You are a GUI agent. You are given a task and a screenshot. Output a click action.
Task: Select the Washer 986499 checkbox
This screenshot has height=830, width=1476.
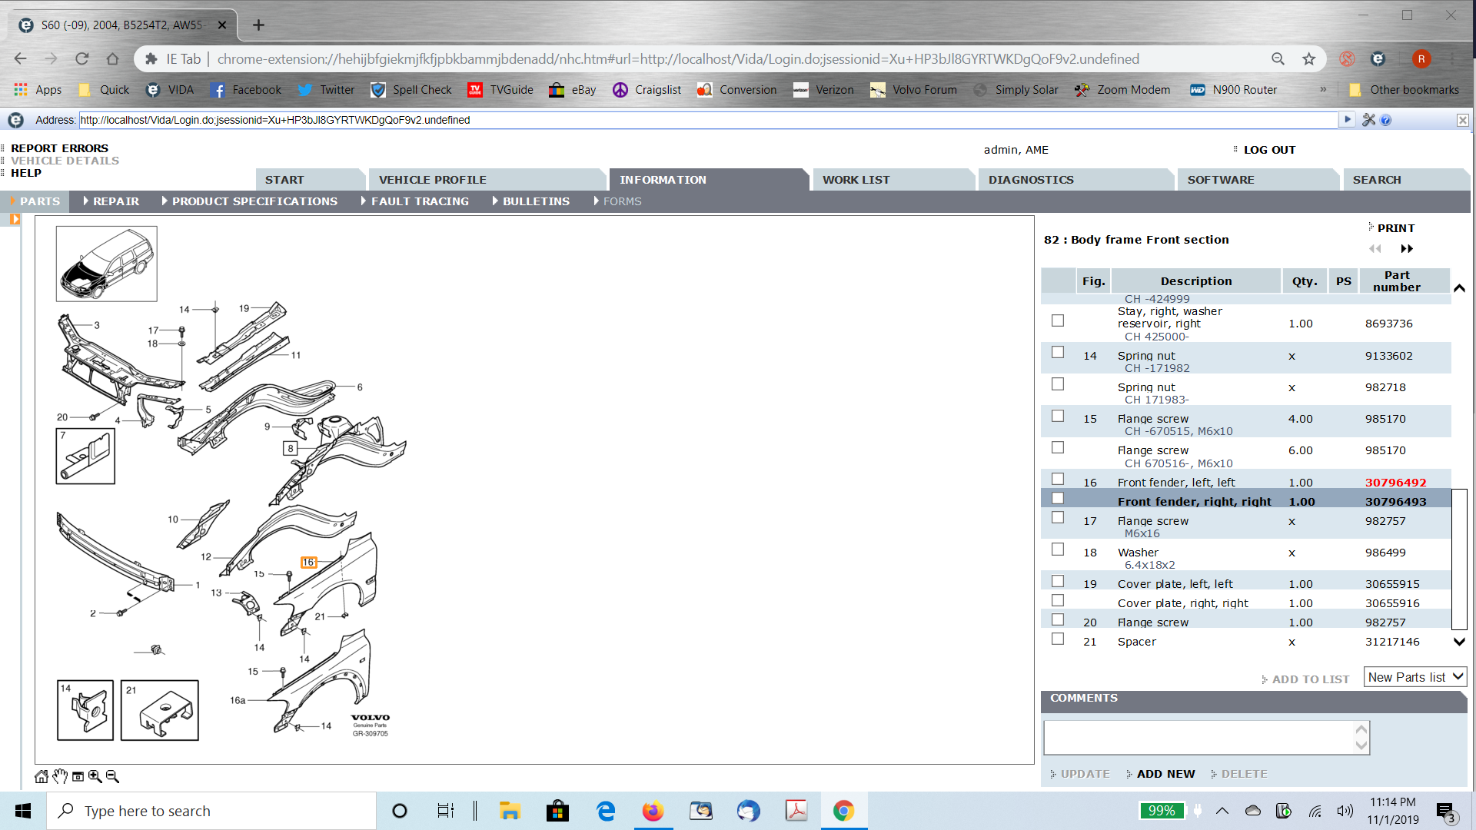tap(1058, 550)
